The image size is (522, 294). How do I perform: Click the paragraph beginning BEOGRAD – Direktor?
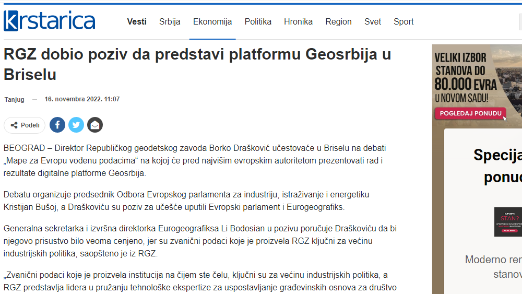pos(195,160)
